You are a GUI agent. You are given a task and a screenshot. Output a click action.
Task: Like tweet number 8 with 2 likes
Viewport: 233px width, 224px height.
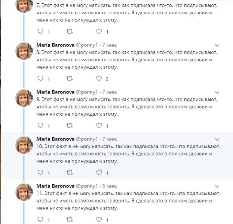tap(99, 78)
